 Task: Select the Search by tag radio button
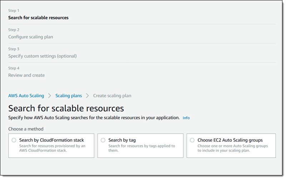click(103, 140)
